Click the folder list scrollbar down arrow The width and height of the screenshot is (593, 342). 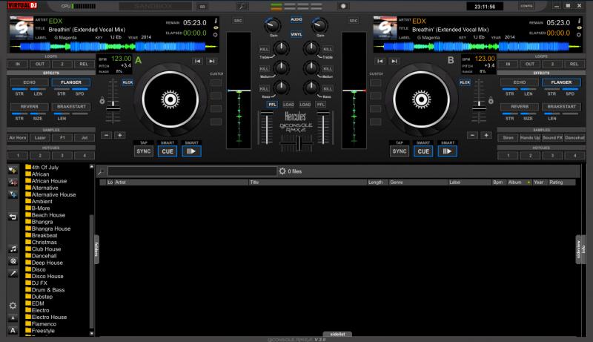(x=91, y=333)
